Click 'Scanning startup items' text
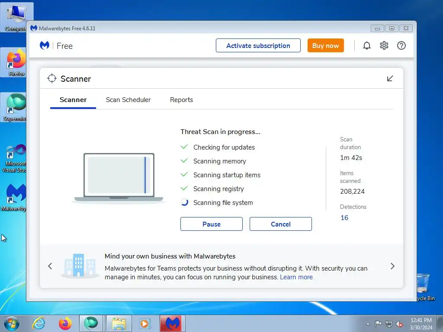Screen dimensions: 443x332 (x=227, y=175)
